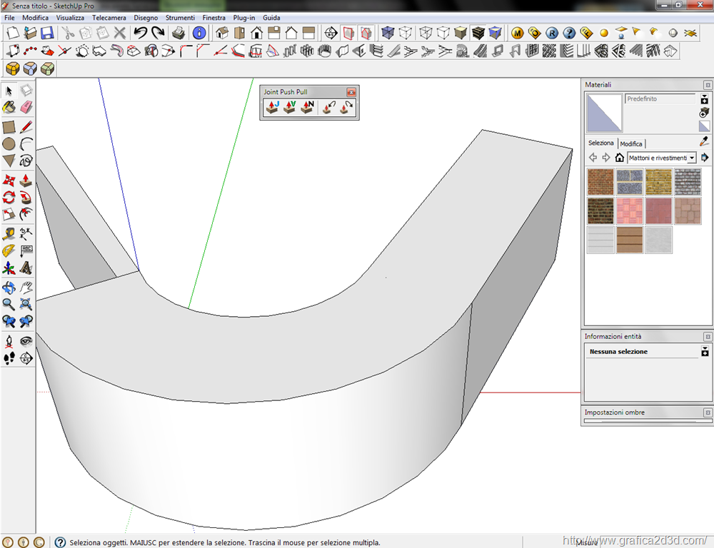Select the Orbit camera tool

(9, 288)
